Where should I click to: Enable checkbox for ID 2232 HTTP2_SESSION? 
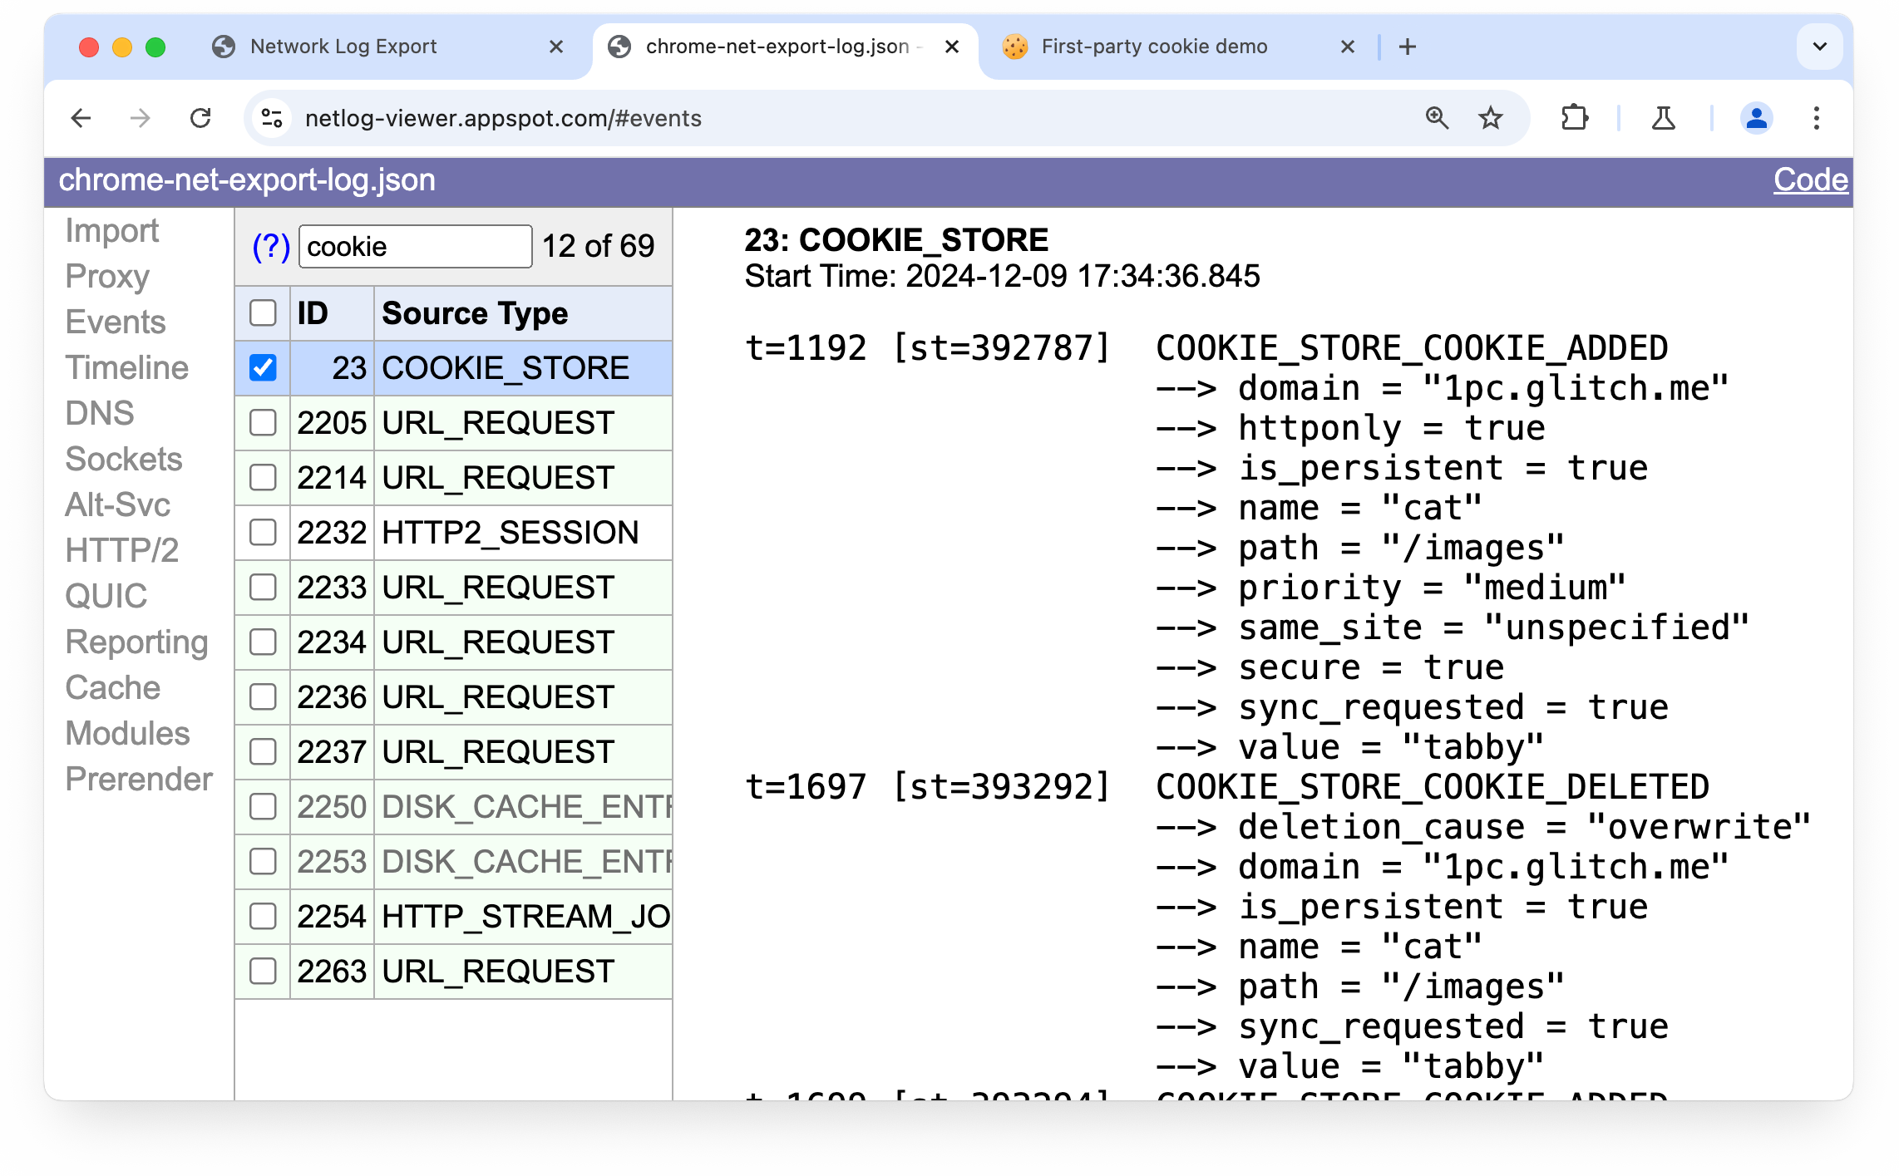click(x=263, y=532)
